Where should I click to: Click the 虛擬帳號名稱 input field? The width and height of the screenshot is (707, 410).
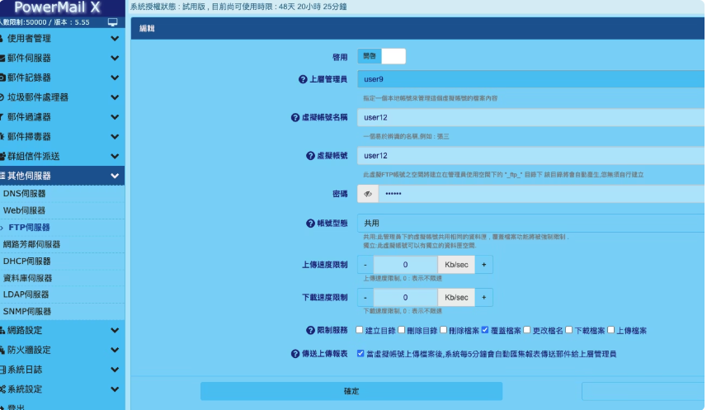[x=530, y=117]
